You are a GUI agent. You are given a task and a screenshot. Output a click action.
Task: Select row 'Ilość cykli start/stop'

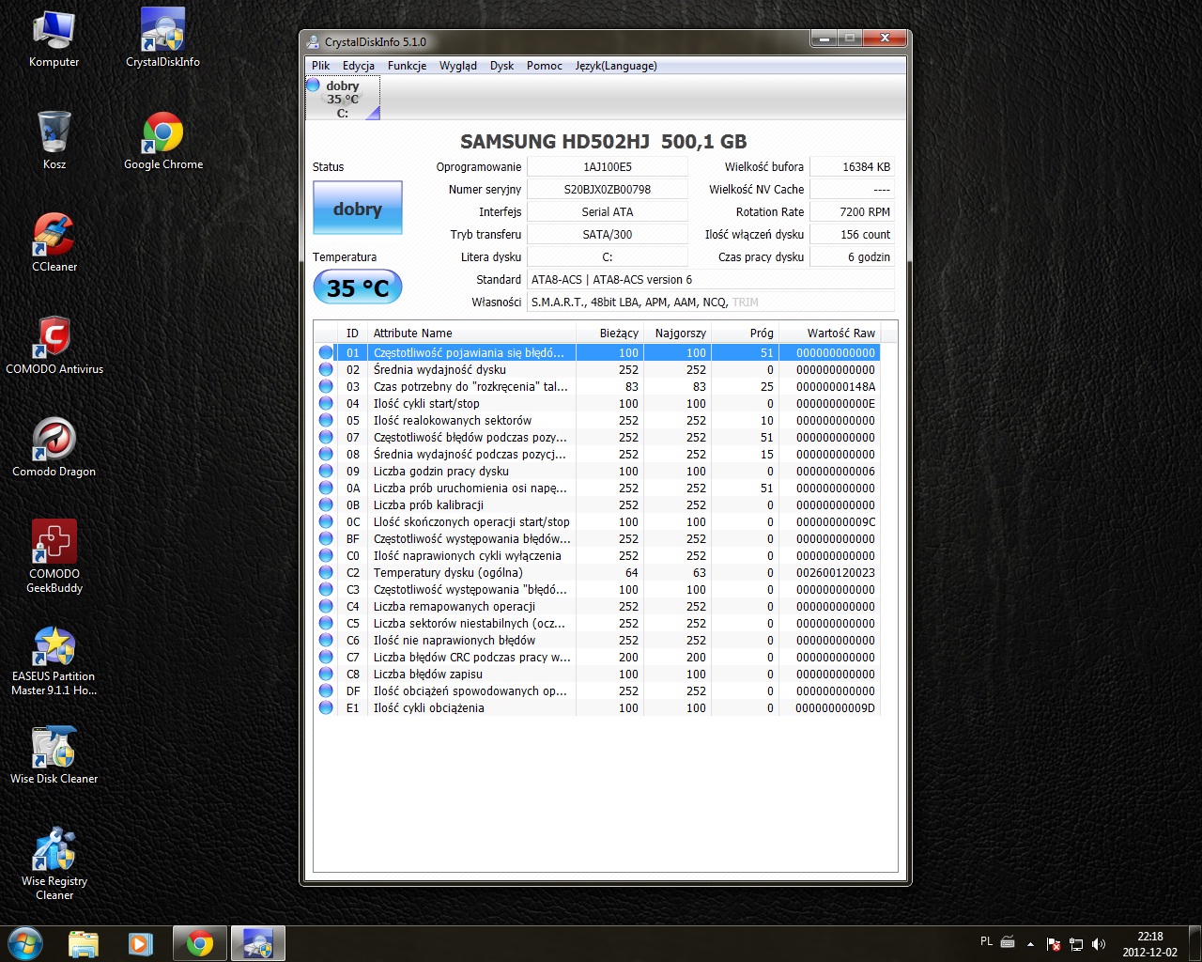pyautogui.click(x=598, y=403)
